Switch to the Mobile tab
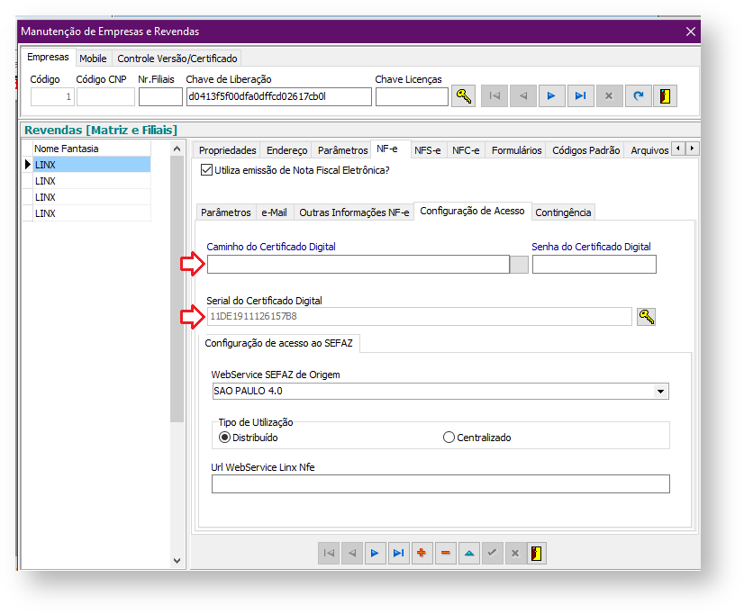 pos(93,59)
